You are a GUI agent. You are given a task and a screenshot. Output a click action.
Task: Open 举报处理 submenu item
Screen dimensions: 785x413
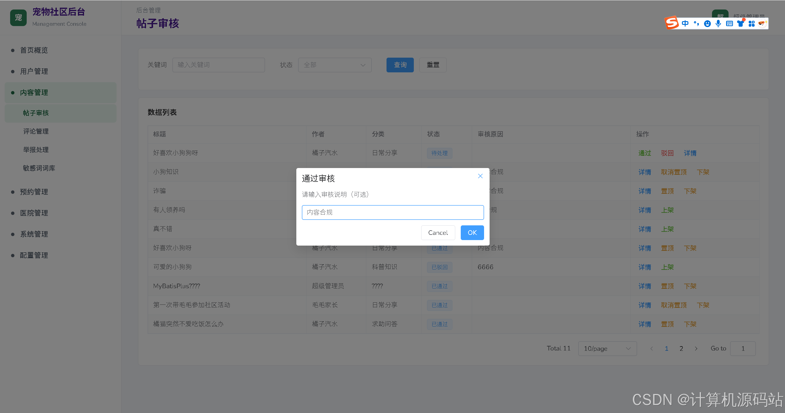click(x=60, y=150)
